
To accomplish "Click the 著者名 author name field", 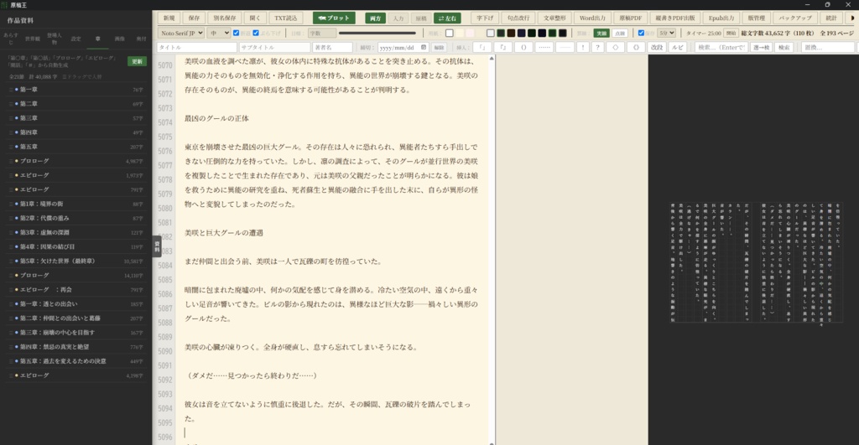I will pos(332,48).
